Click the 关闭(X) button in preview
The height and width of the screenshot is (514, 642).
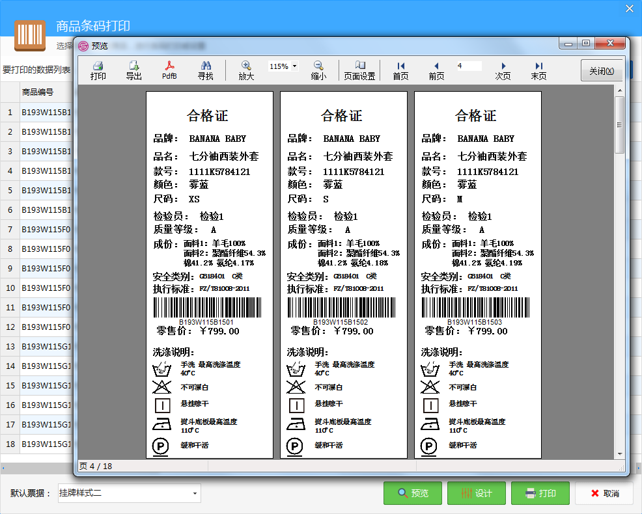click(x=602, y=71)
